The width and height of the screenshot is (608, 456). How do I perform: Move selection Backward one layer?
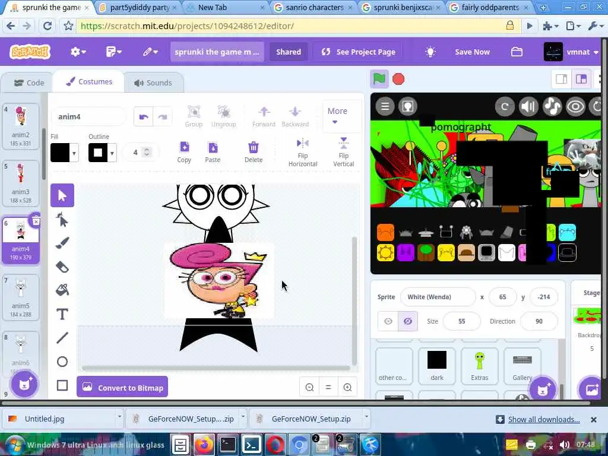295,116
